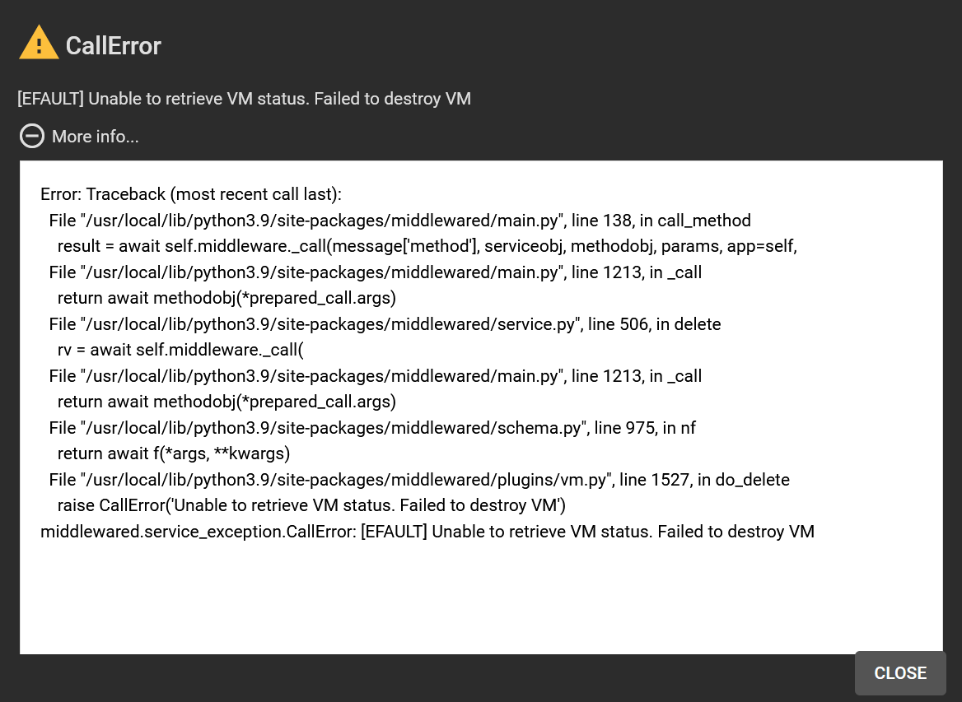
Task: Click '[EFAULT]' in the last traceback line
Action: [393, 532]
